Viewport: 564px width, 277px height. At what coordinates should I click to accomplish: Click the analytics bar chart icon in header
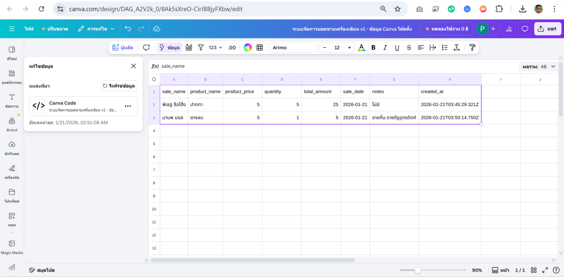pos(509,29)
